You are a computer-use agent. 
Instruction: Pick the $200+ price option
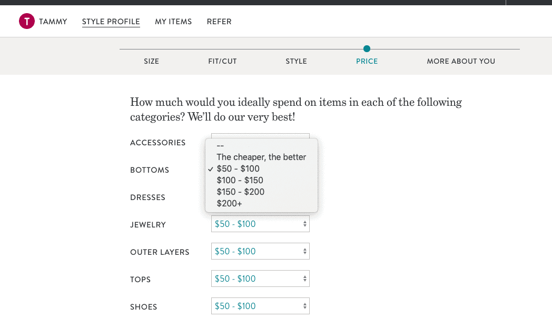(x=261, y=203)
